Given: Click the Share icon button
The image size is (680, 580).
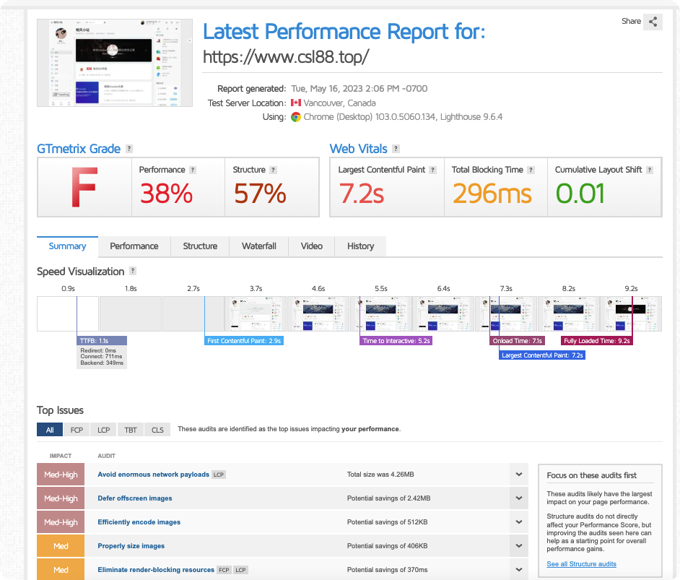Looking at the screenshot, I should pyautogui.click(x=653, y=21).
